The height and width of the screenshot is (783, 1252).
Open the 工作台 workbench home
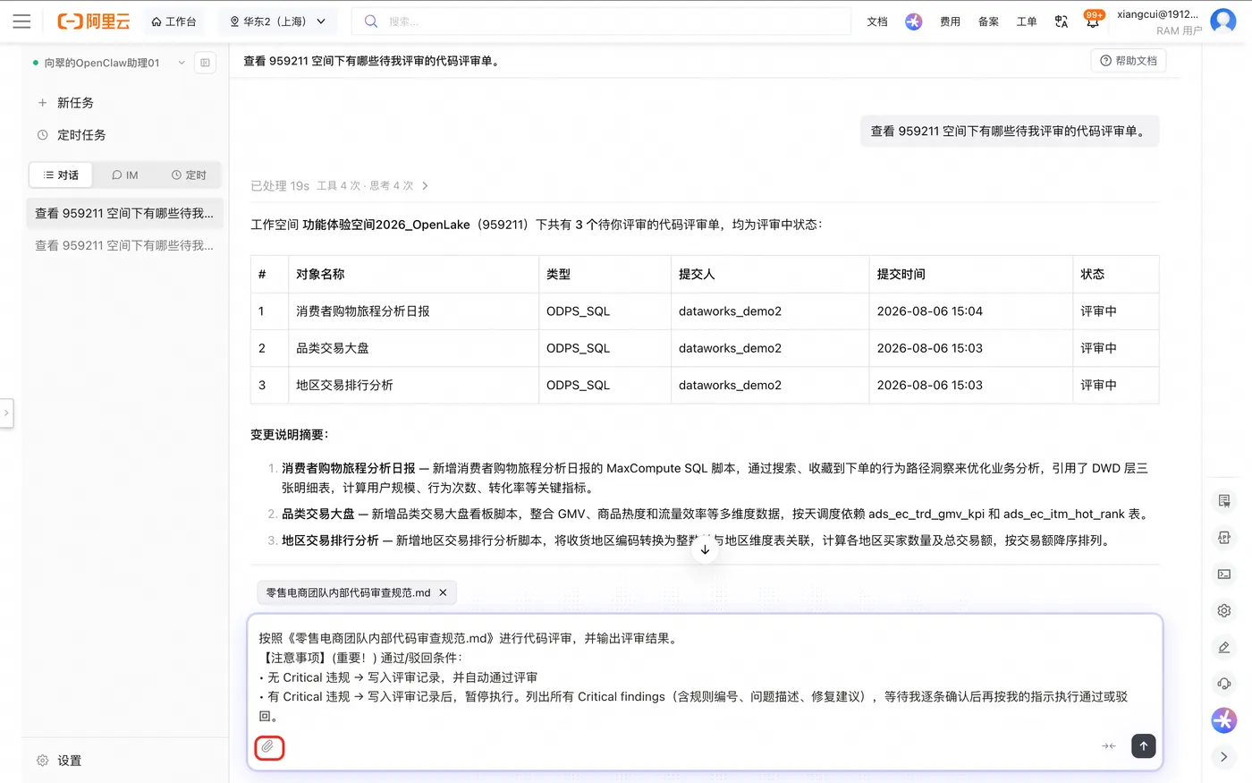pyautogui.click(x=173, y=21)
